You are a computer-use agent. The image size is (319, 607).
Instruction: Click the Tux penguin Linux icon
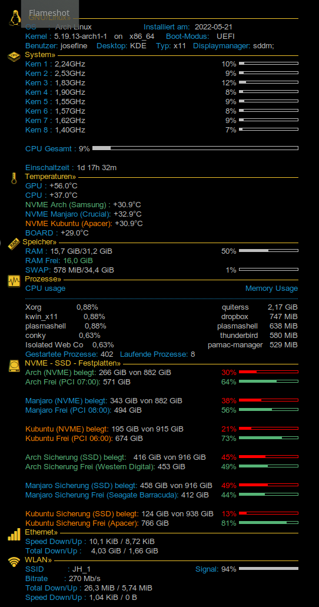click(x=15, y=18)
